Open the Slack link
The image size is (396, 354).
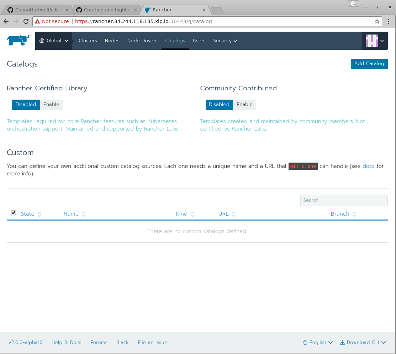[x=122, y=342]
